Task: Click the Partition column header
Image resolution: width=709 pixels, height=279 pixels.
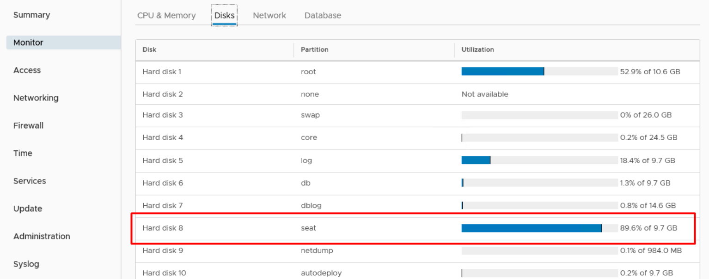Action: 314,49
